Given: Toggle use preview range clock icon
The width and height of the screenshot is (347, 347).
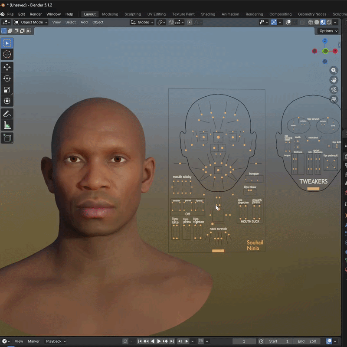Looking at the screenshot, I should [261, 341].
